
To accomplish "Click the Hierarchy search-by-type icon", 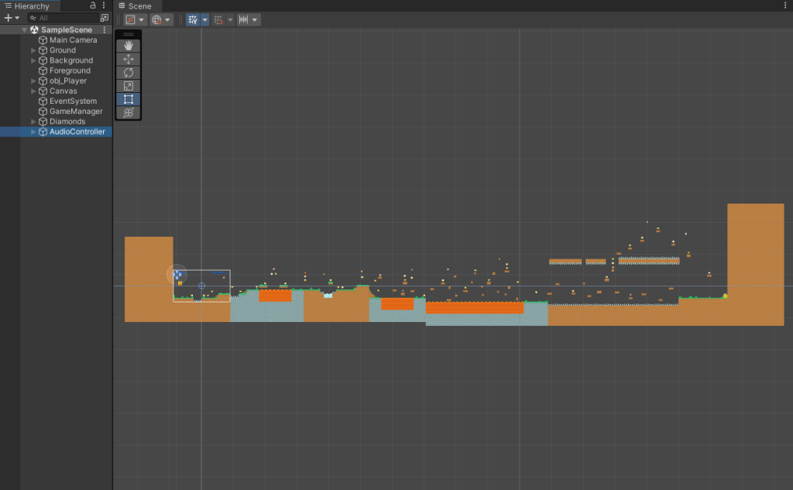I will [x=105, y=18].
